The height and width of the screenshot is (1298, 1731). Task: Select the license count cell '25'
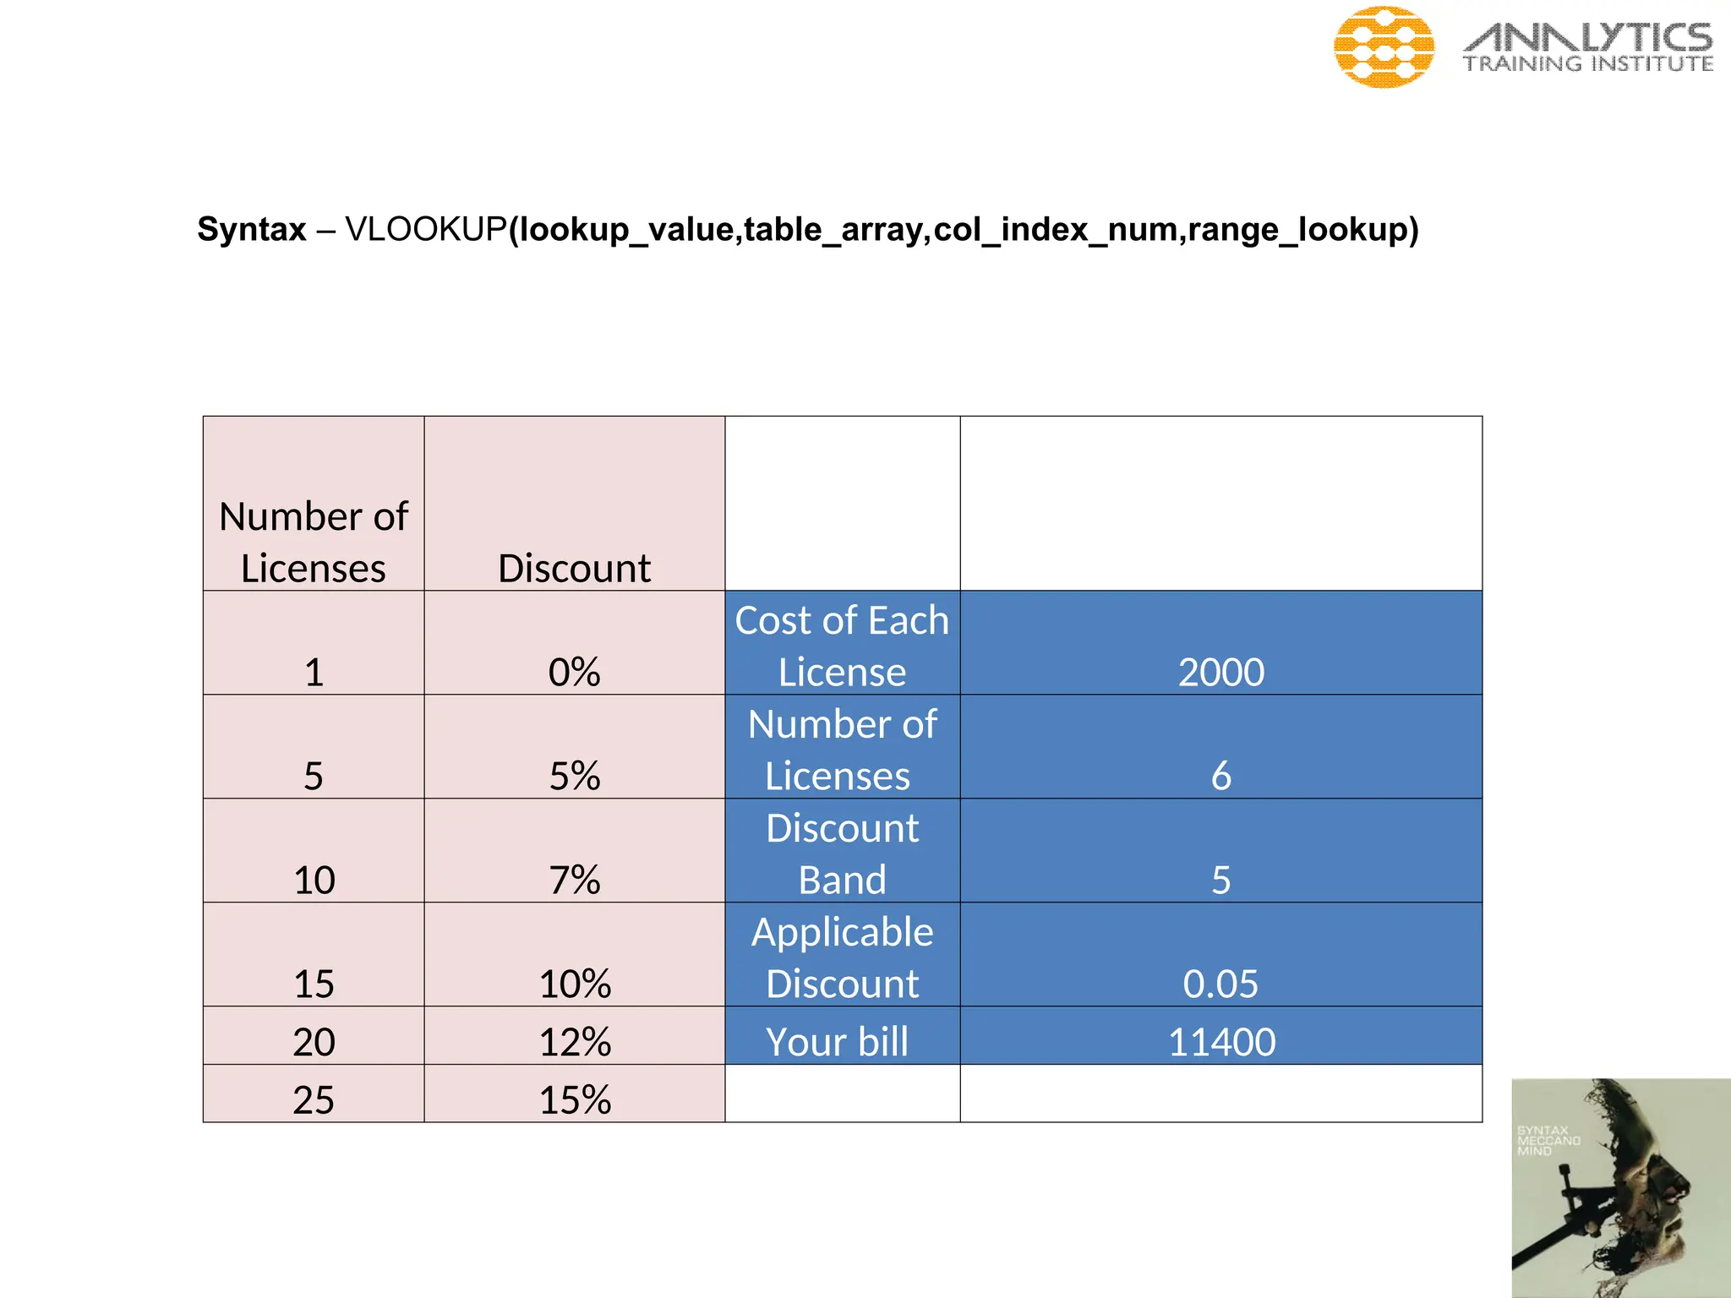point(314,1093)
